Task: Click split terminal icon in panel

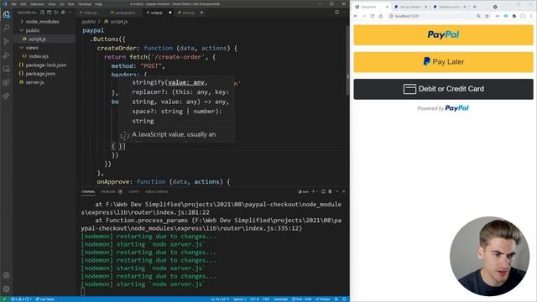Action: click(323, 191)
